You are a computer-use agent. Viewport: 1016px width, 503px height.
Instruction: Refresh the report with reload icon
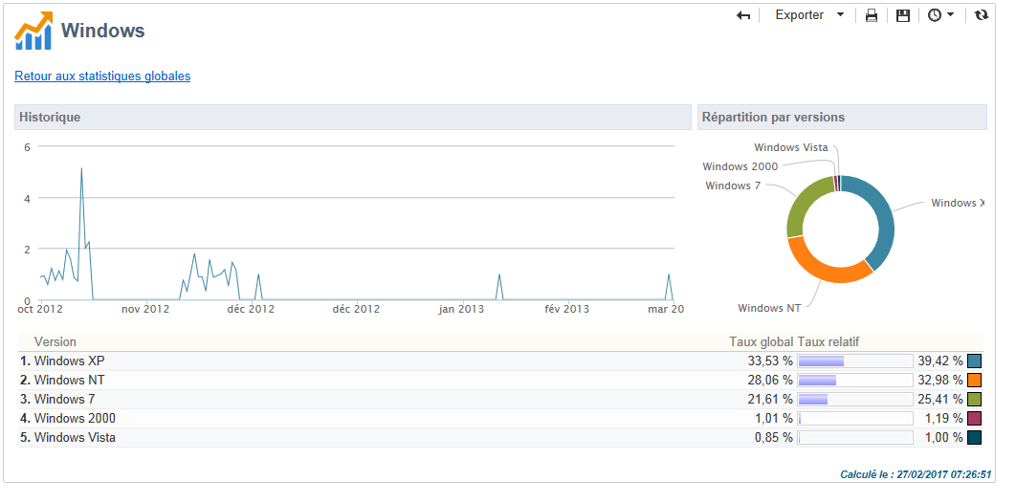tap(982, 15)
